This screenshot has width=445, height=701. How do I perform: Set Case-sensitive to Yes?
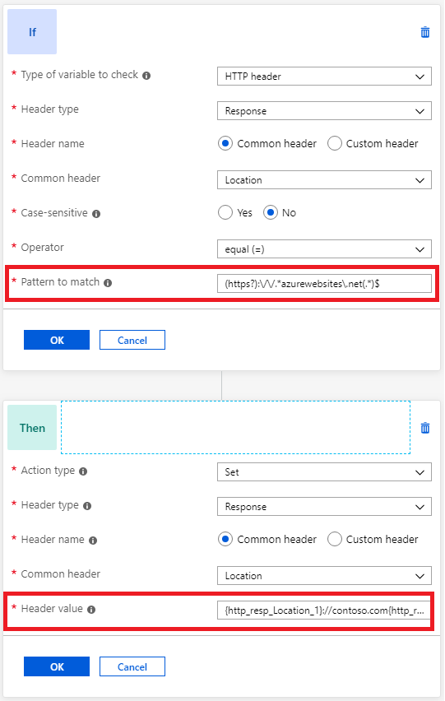pos(225,212)
